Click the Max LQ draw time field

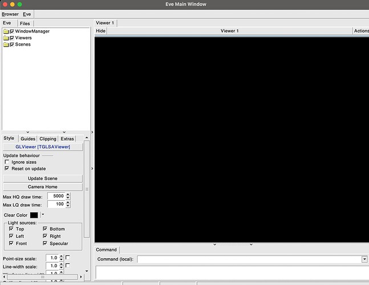56,204
